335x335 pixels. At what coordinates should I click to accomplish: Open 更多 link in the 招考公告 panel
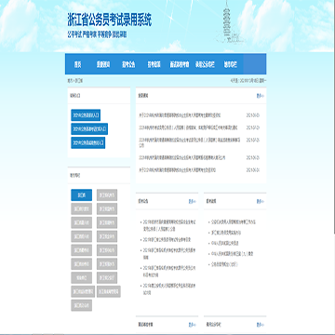pyautogui.click(x=192, y=201)
